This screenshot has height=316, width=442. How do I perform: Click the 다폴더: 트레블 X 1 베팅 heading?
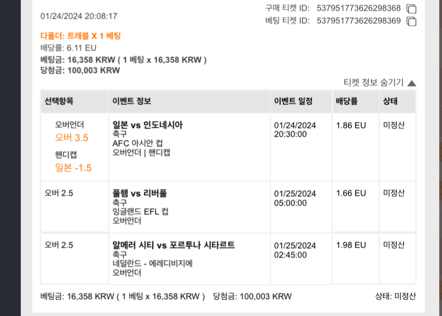(80, 36)
